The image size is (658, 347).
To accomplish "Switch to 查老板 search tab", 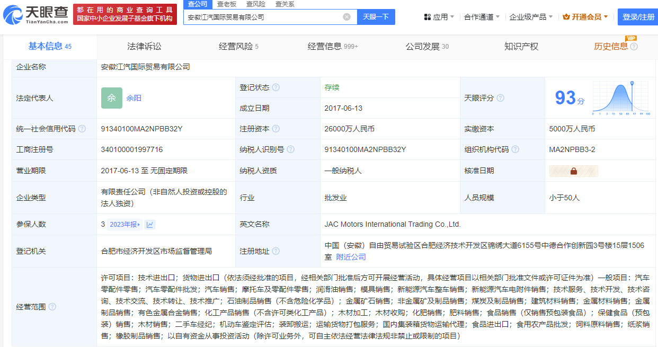I will point(227,4).
